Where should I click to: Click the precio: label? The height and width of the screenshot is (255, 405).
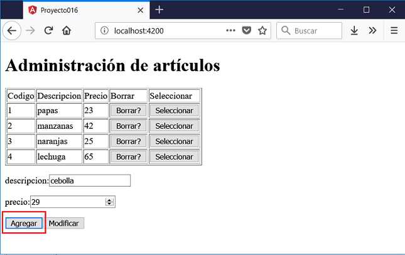(18, 202)
